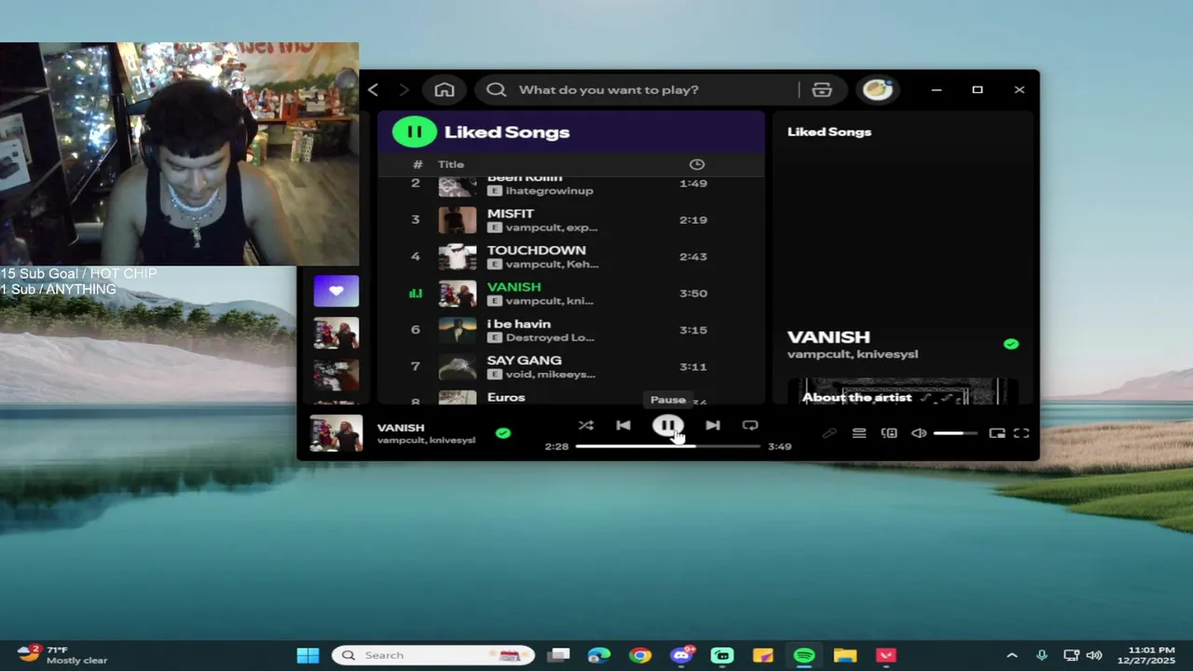
Task: Pause Liked Songs with the green button
Action: coord(414,131)
